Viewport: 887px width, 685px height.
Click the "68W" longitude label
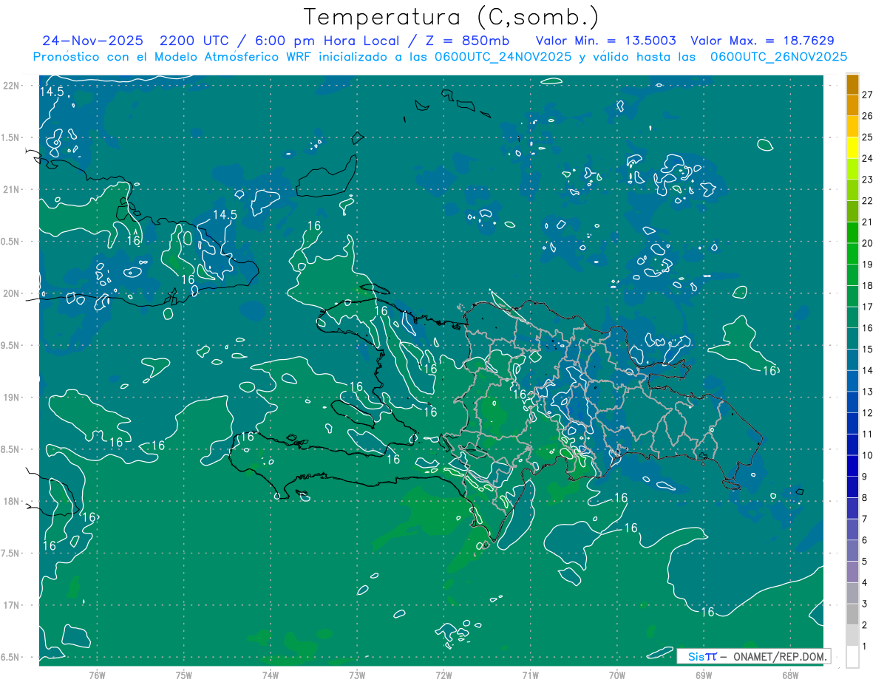coord(790,675)
